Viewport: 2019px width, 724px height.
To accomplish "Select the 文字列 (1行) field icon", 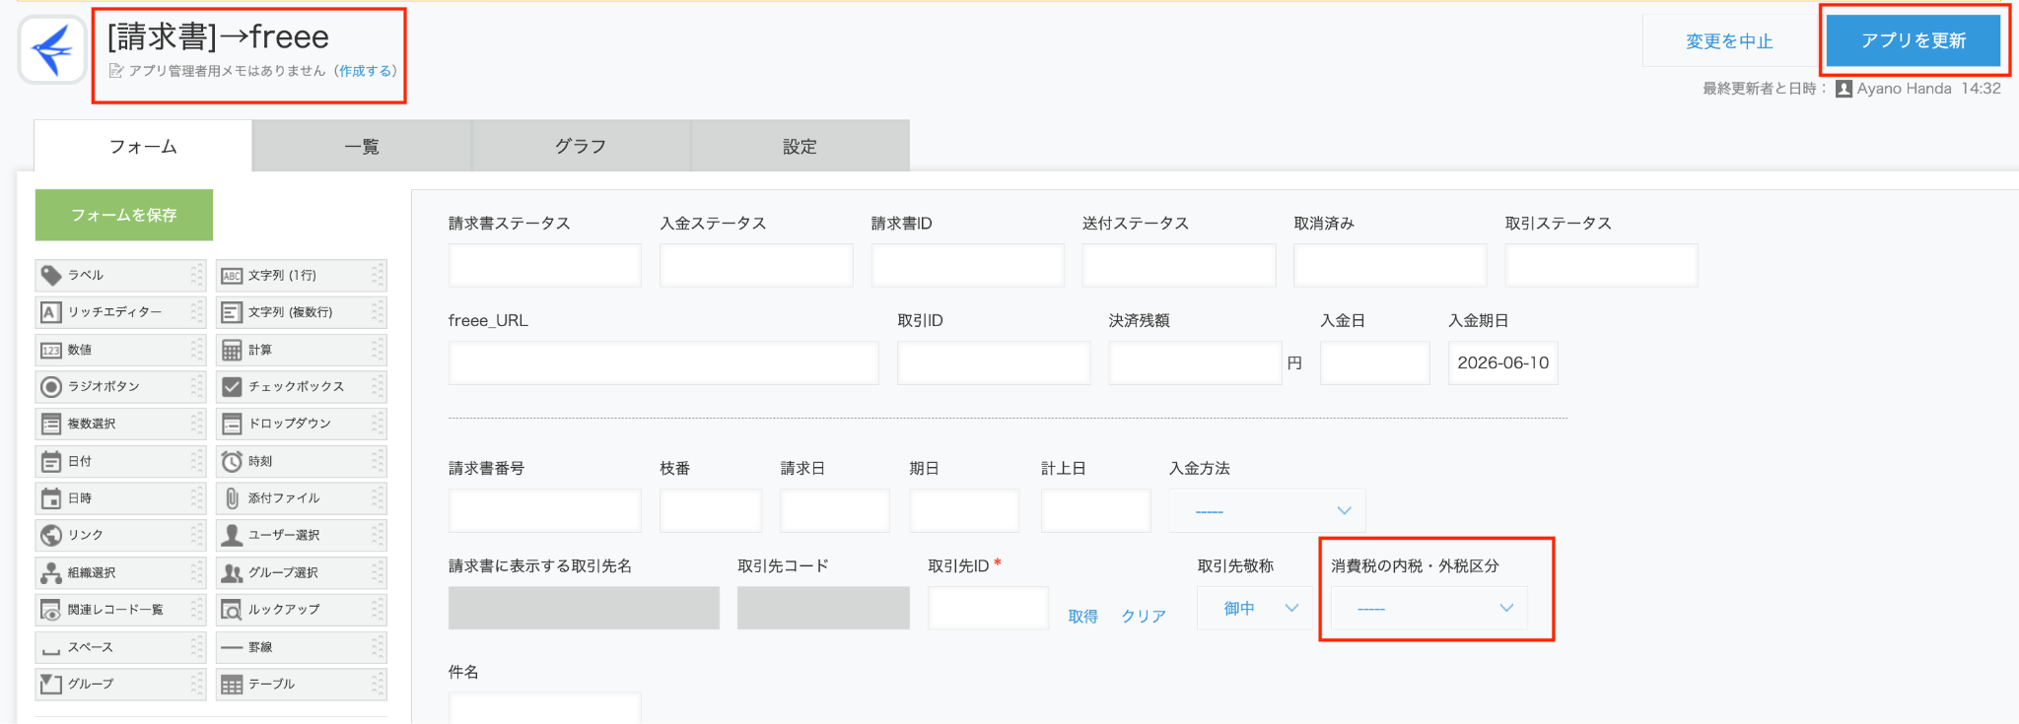I will [x=232, y=276].
